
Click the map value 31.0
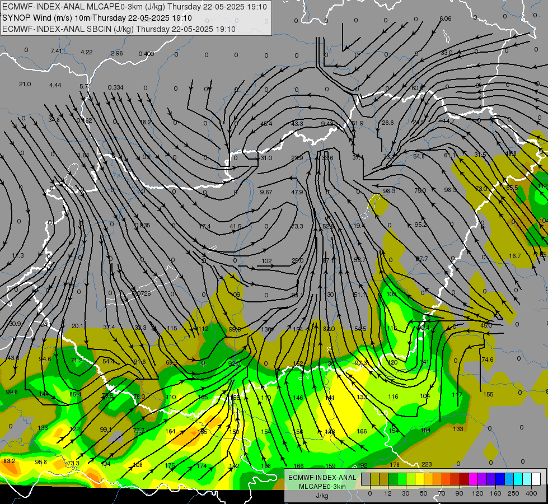pos(266,158)
